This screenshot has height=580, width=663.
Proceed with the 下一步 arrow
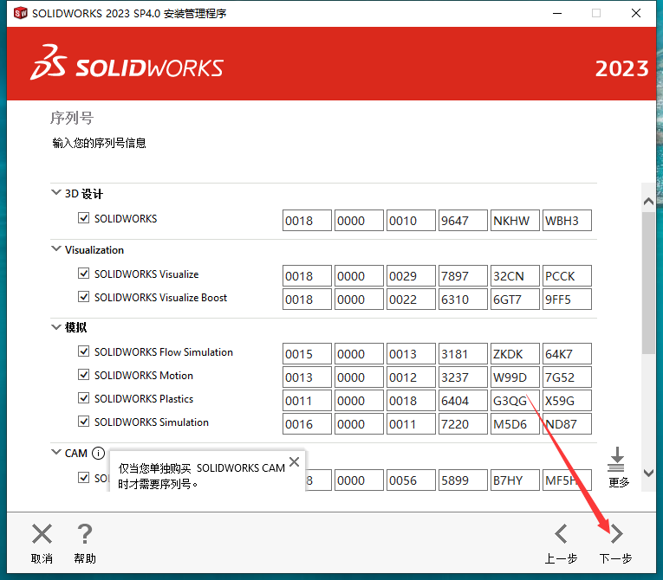click(x=616, y=533)
